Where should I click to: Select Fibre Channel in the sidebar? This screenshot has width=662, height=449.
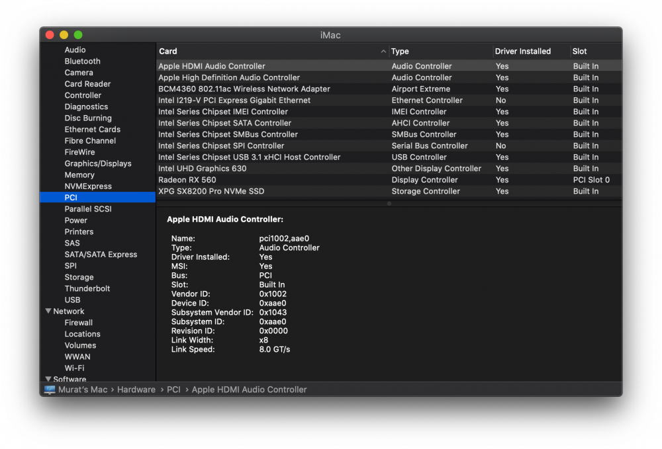90,141
